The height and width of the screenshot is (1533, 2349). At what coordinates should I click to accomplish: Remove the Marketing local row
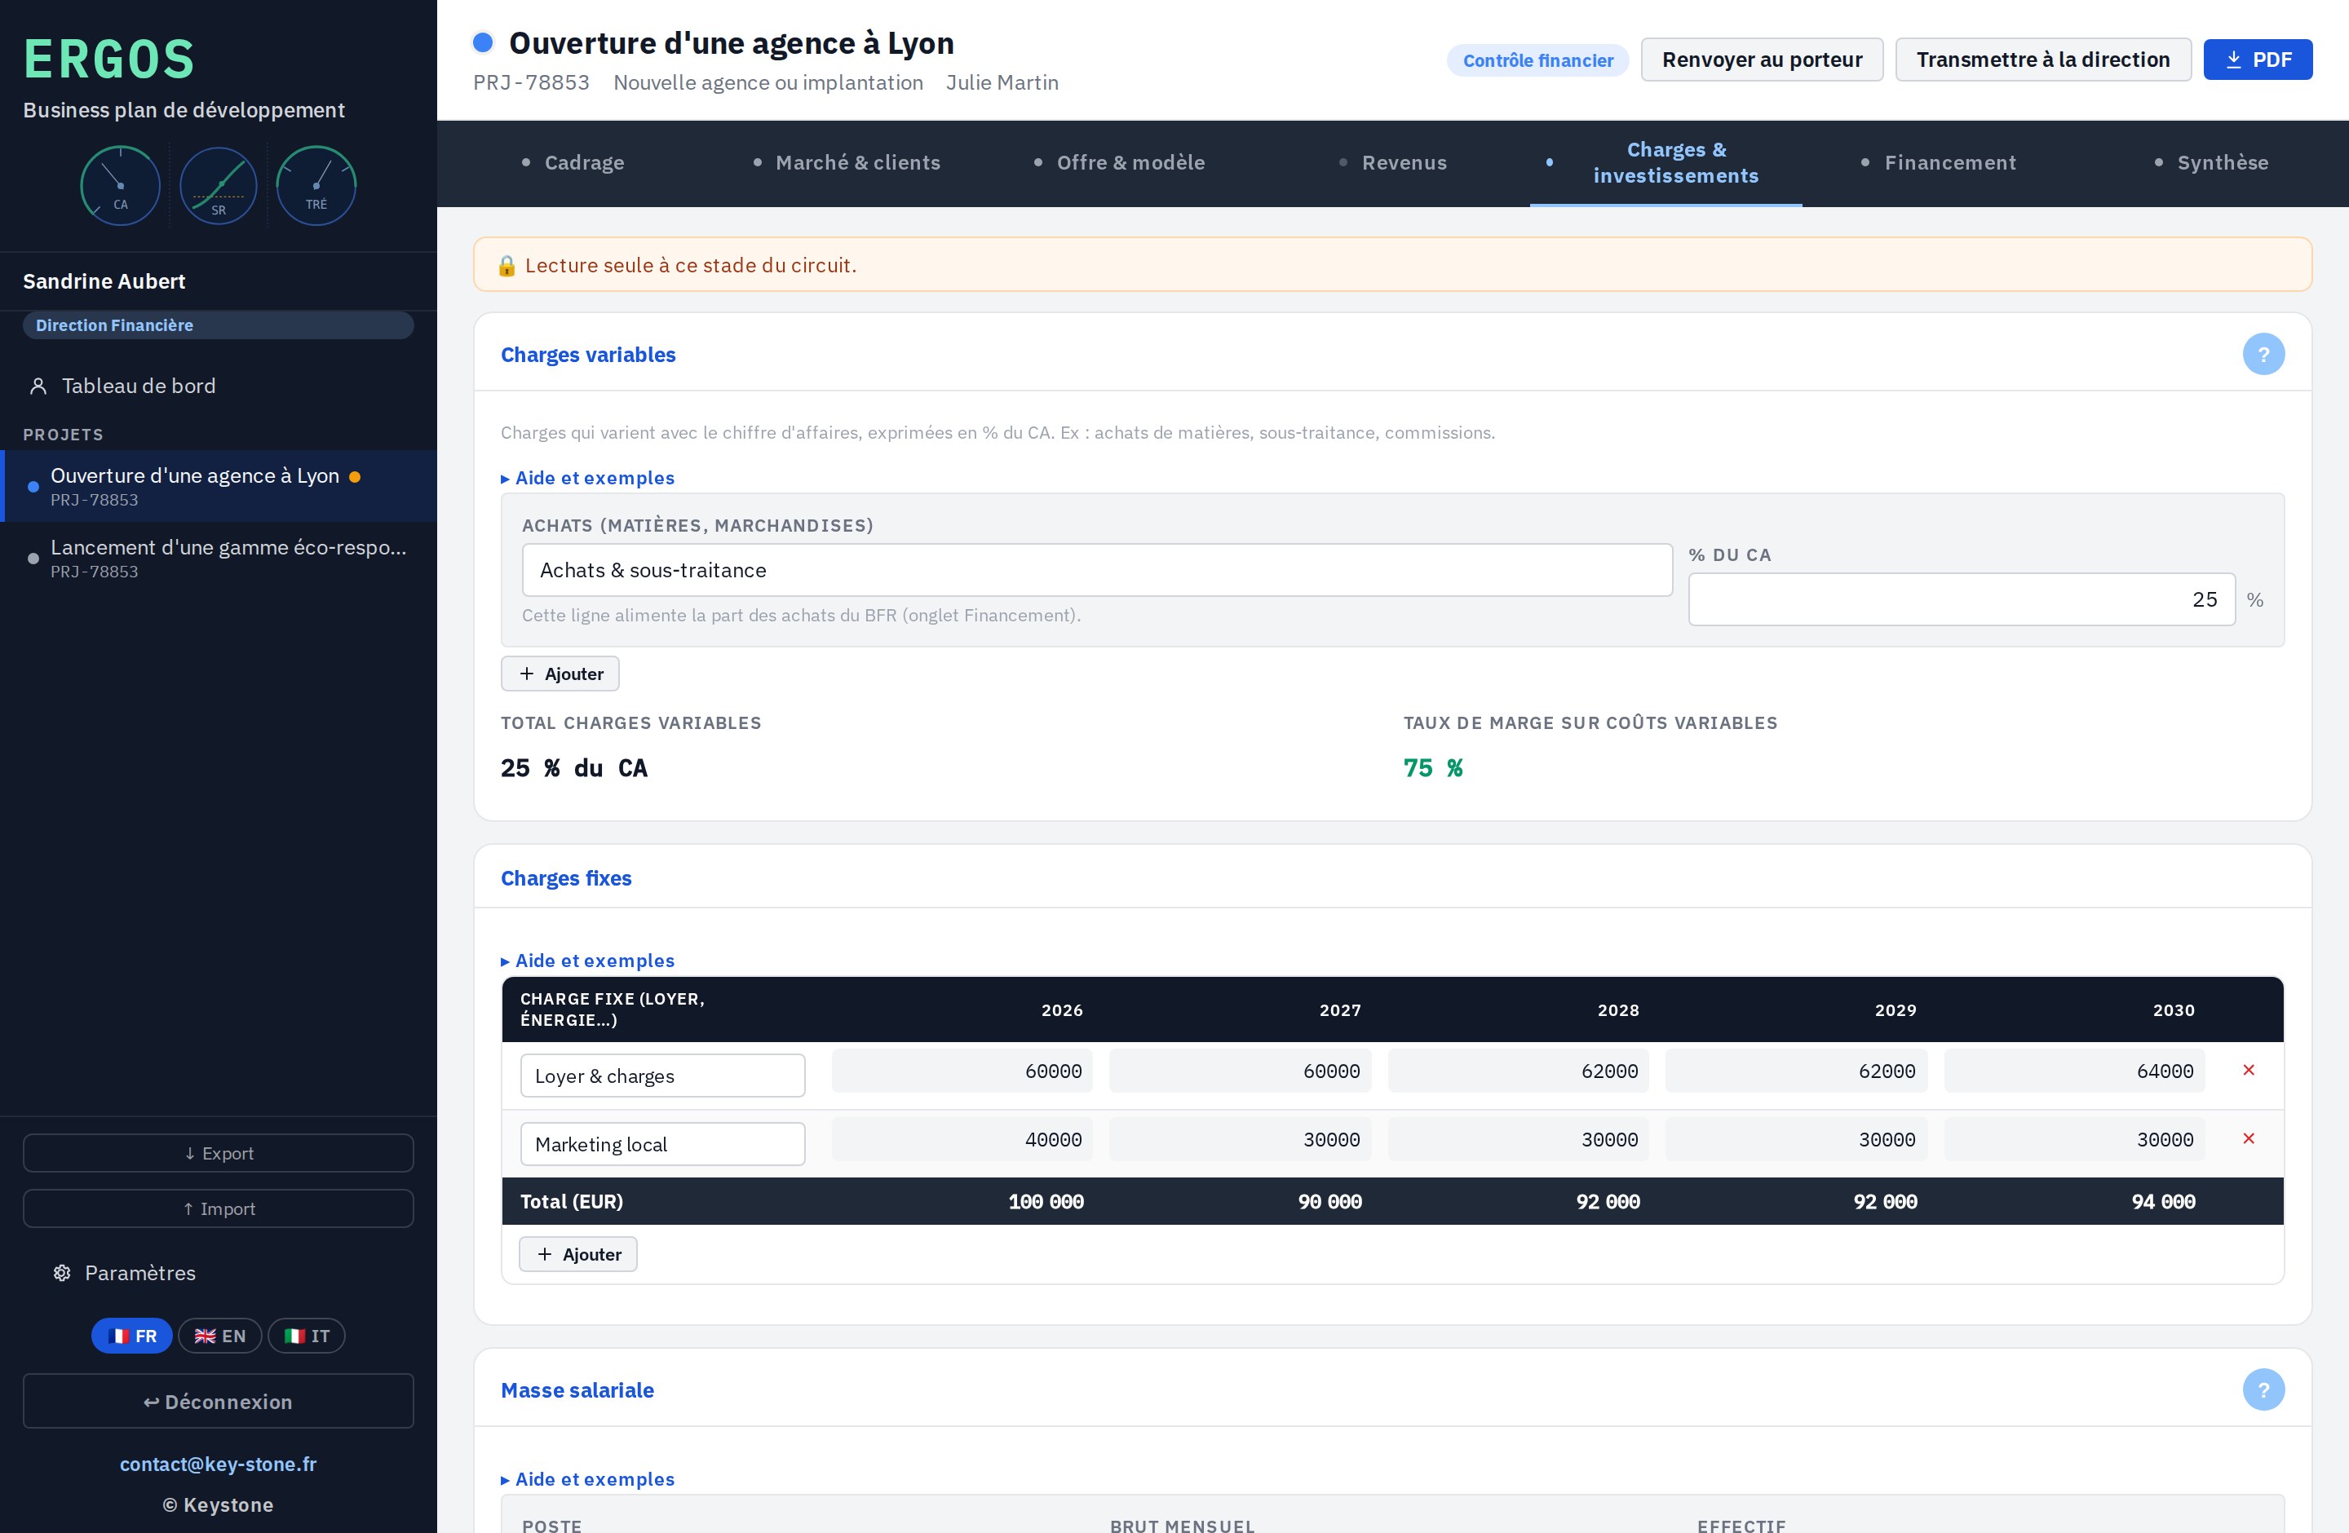click(2249, 1139)
